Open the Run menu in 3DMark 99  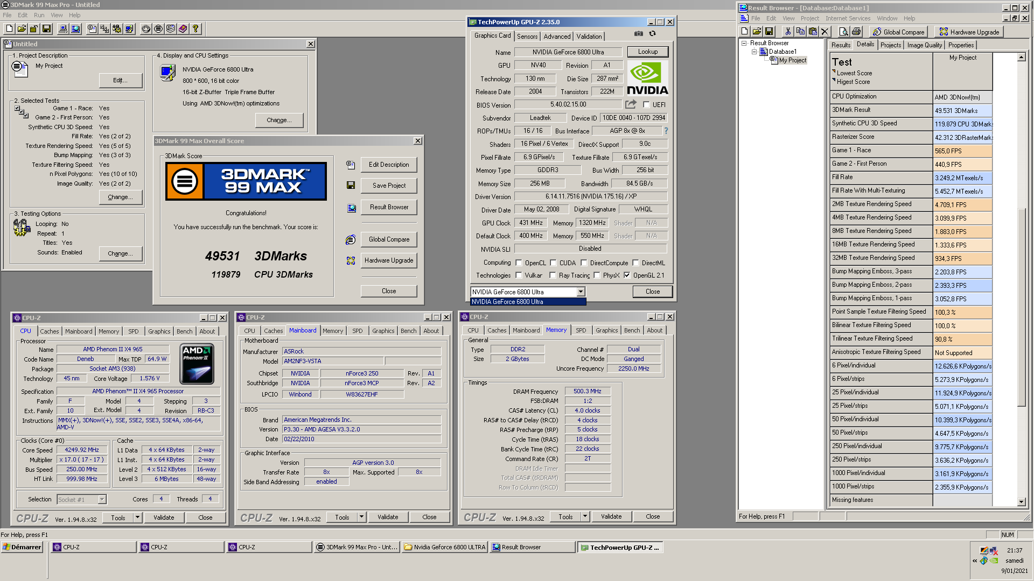(x=39, y=15)
